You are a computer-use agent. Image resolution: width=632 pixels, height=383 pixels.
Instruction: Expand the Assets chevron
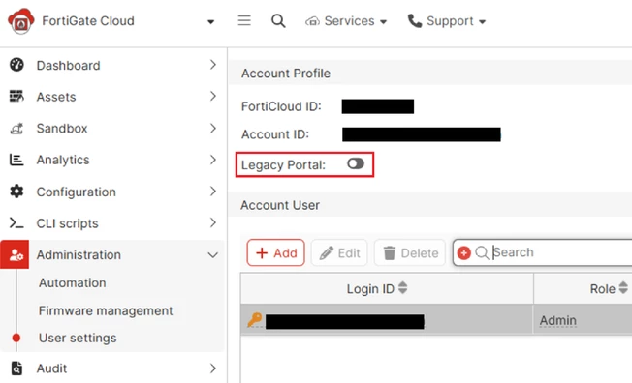tap(213, 96)
